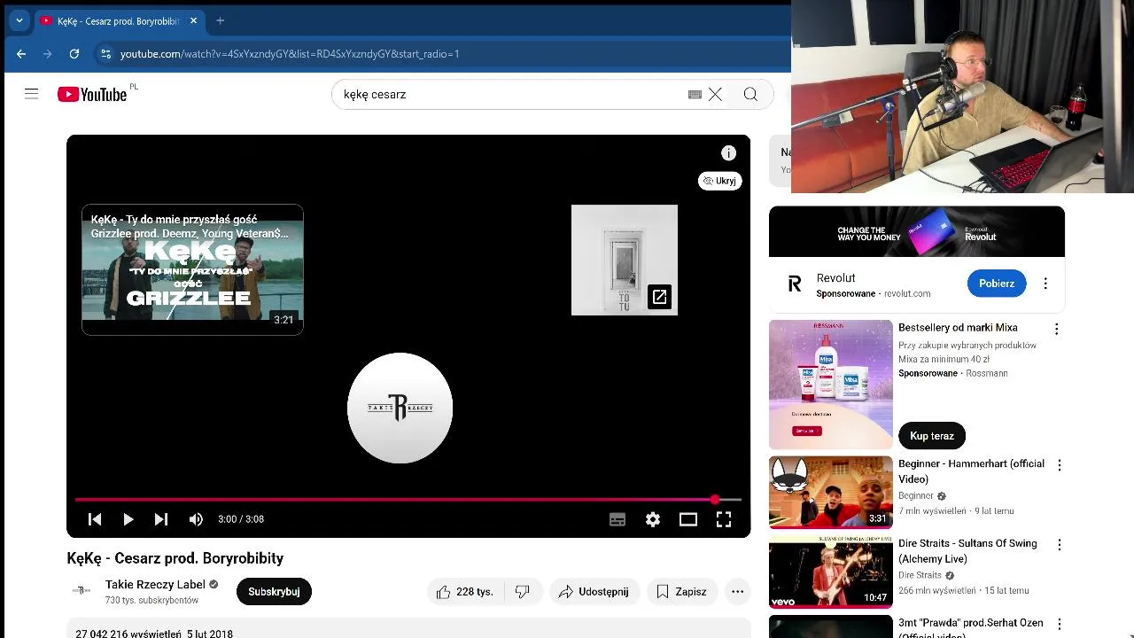Screen dimensions: 1134x638
Task: Click the Takie Rzeczy channel circle on end screen
Action: point(400,408)
